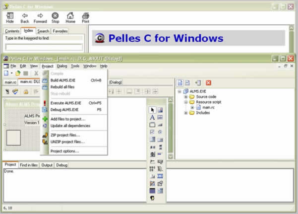The width and height of the screenshot is (298, 214).
Task: Switch to Contents tab in help window
Action: [12, 31]
